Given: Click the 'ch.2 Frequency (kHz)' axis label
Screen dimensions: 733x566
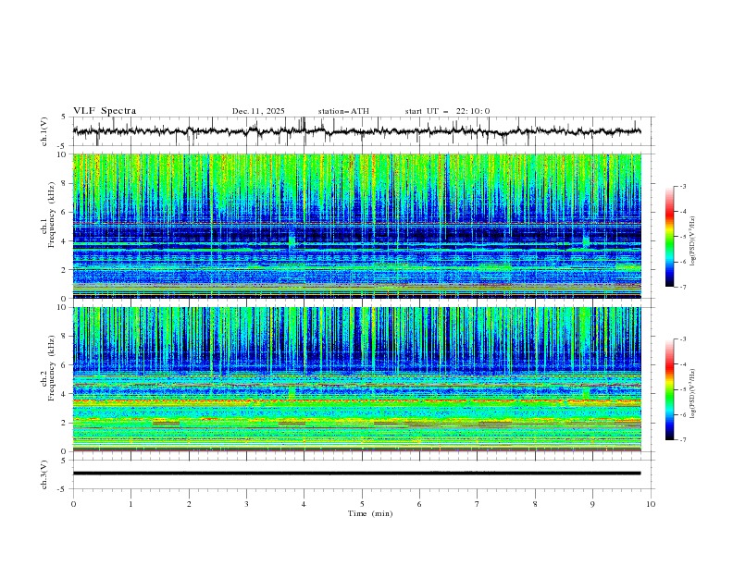Looking at the screenshot, I should [48, 368].
